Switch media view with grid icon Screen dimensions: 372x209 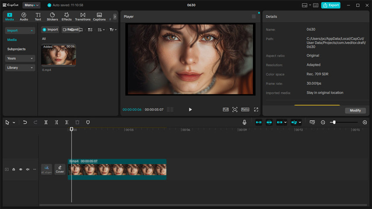click(x=90, y=30)
